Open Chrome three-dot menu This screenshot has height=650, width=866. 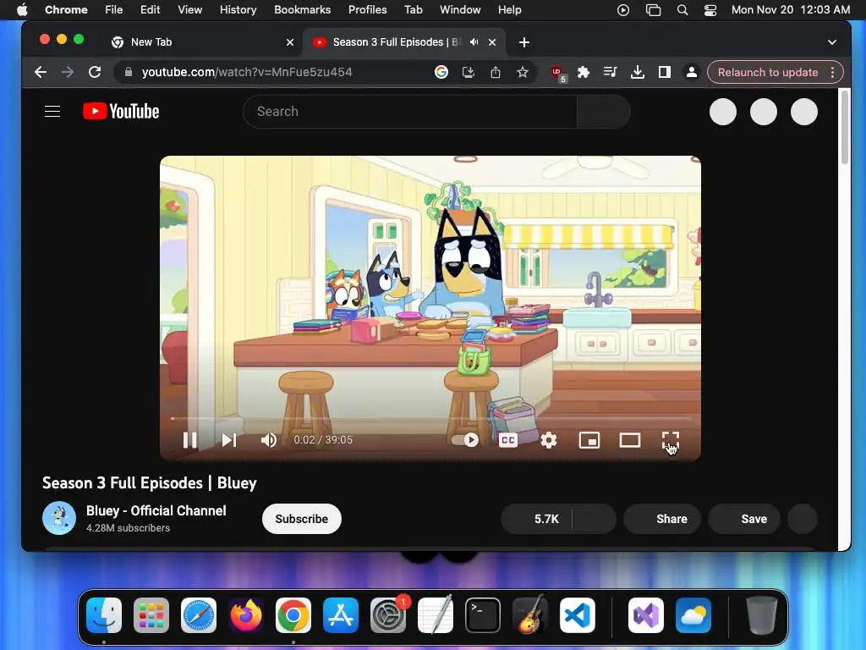[x=832, y=73]
